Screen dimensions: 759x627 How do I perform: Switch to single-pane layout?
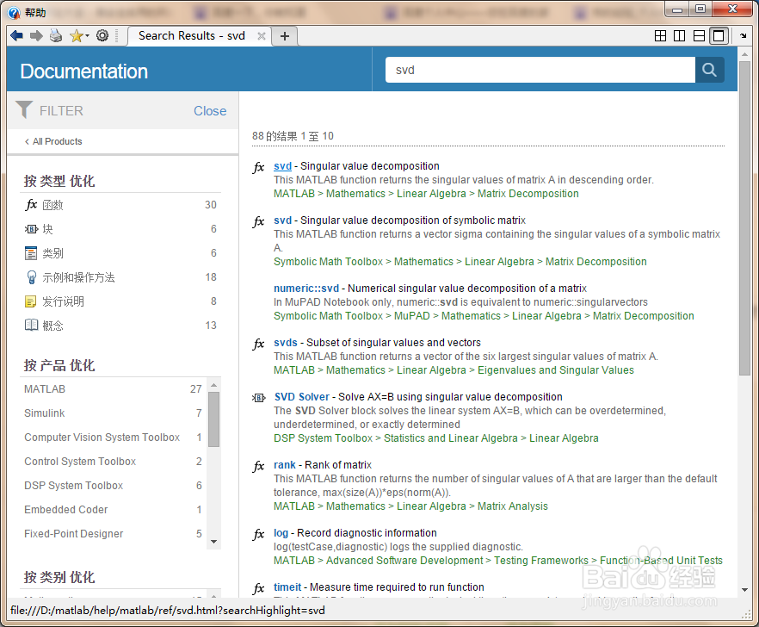coord(719,36)
